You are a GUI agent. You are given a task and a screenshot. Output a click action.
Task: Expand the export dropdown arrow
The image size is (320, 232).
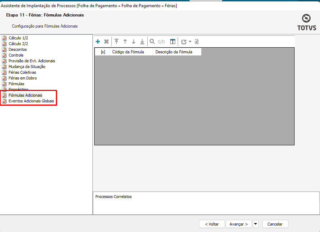190,42
